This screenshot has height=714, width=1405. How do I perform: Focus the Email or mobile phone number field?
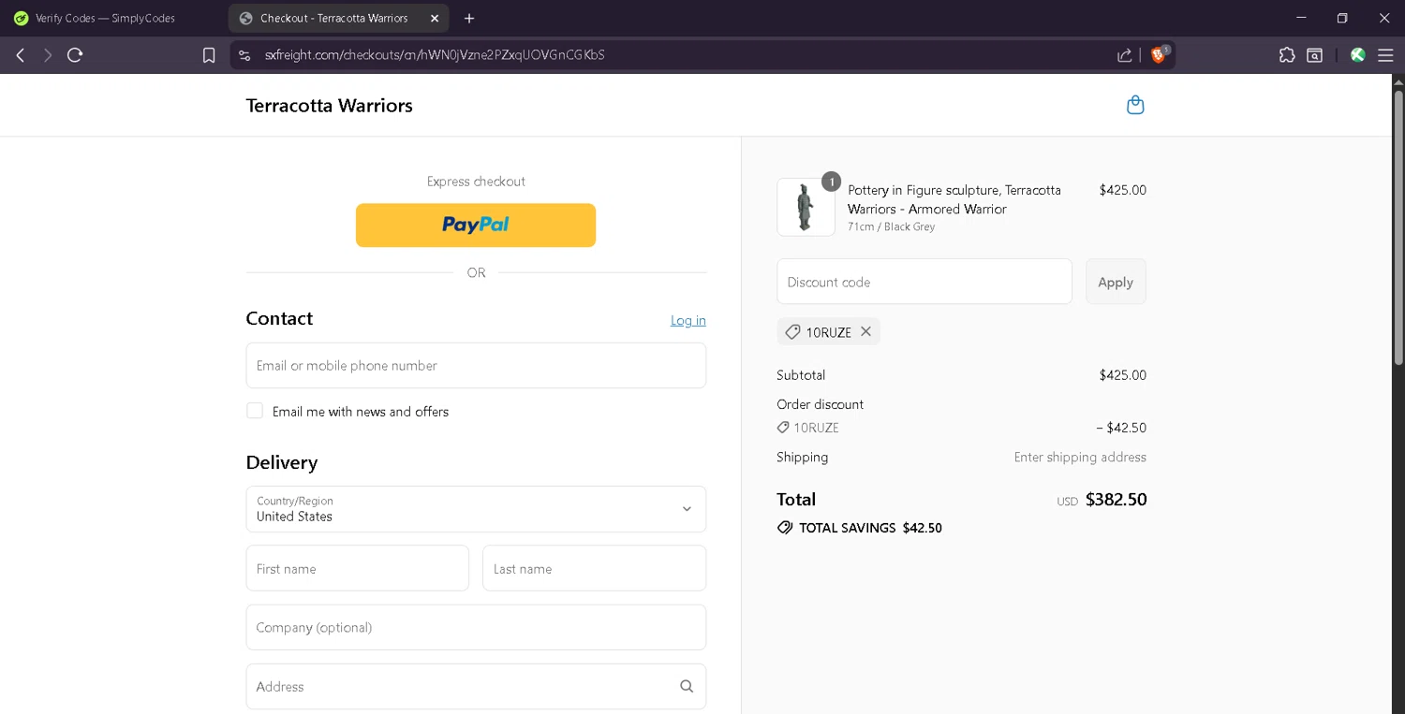(x=476, y=365)
